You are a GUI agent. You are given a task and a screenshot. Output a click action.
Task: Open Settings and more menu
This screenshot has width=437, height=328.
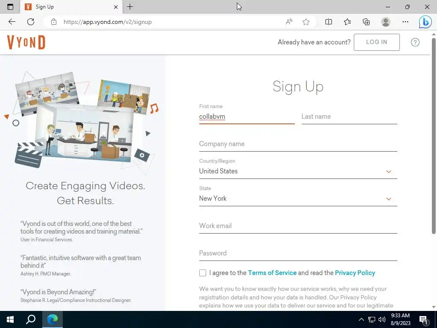(x=405, y=22)
